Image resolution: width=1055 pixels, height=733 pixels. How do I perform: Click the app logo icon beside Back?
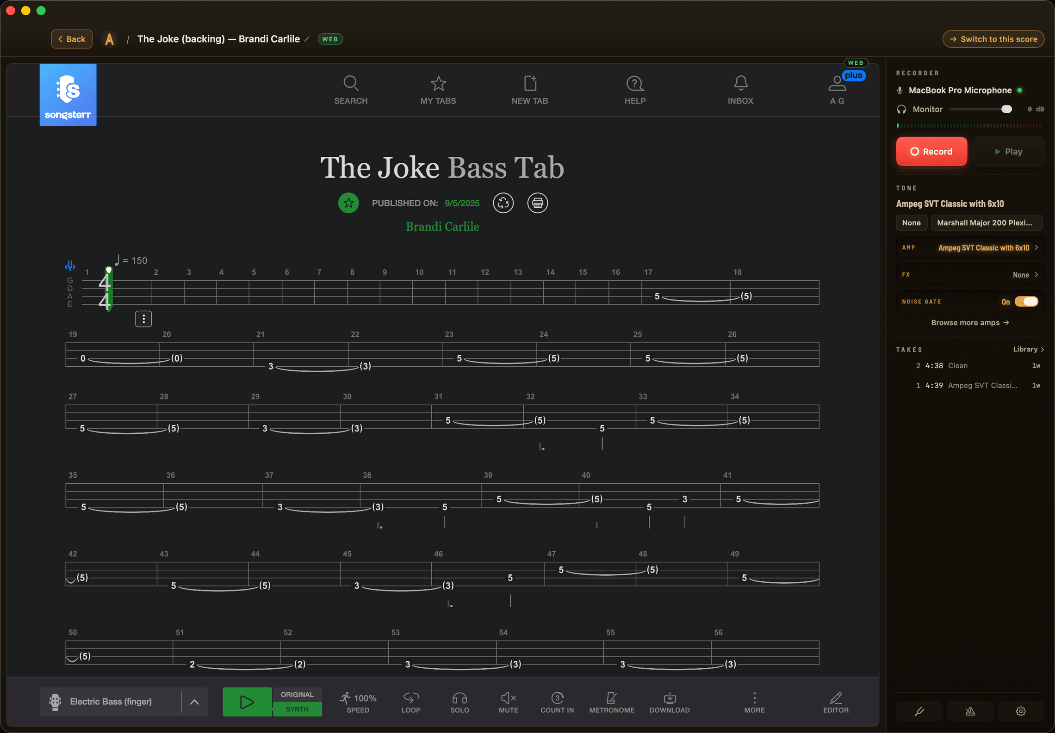(109, 39)
